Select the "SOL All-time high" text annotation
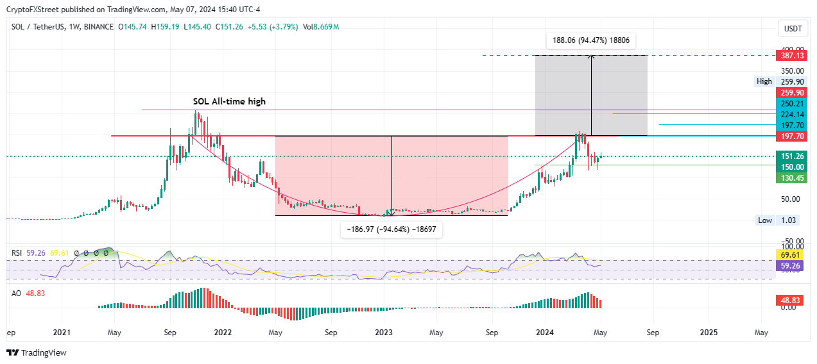 [x=229, y=101]
